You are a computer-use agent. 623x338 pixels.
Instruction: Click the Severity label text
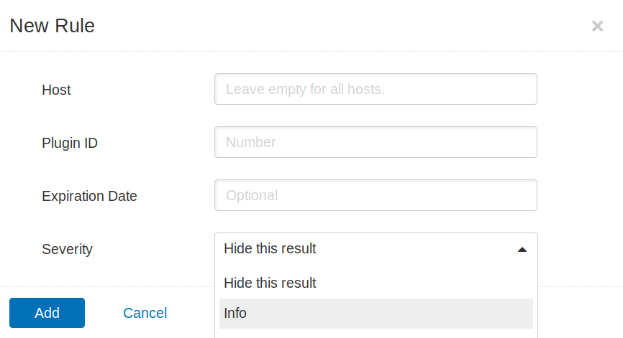tap(67, 249)
